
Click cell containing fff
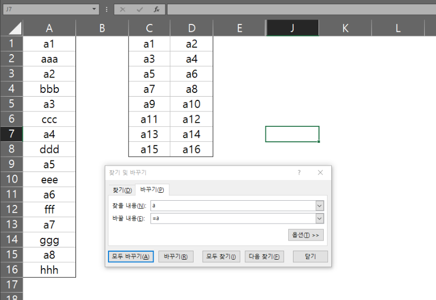[49, 209]
